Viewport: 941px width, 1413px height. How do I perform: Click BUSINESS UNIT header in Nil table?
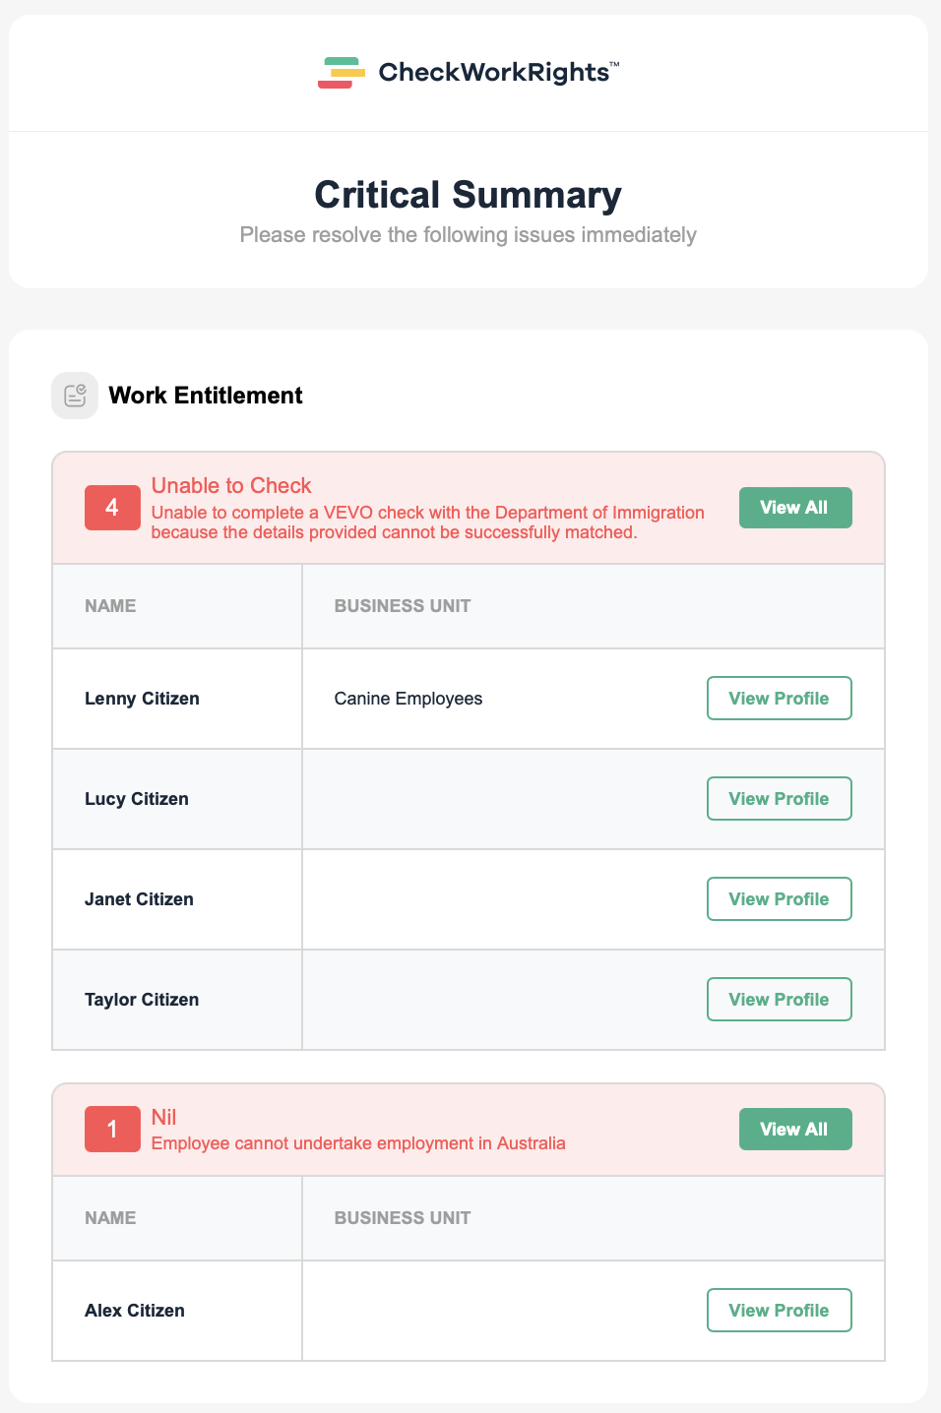pyautogui.click(x=403, y=1218)
